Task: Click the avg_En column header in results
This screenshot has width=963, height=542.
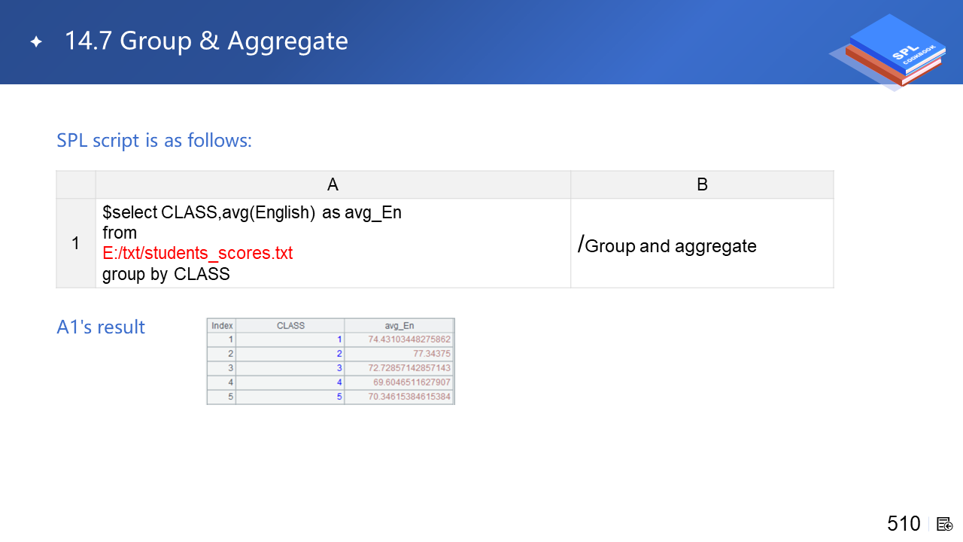Action: tap(399, 326)
